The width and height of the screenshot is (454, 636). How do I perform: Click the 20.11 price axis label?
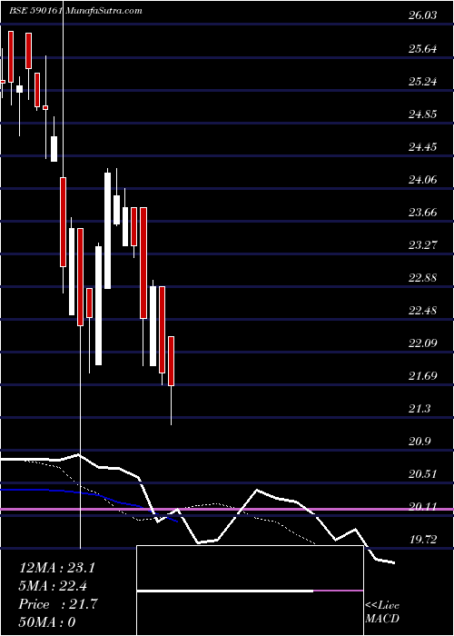423,507
